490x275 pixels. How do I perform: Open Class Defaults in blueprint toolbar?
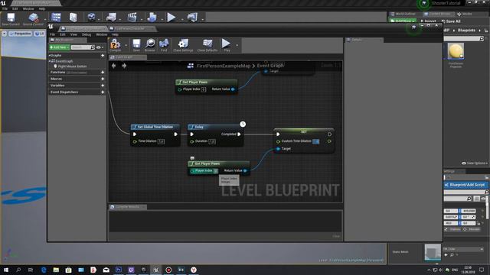[207, 45]
